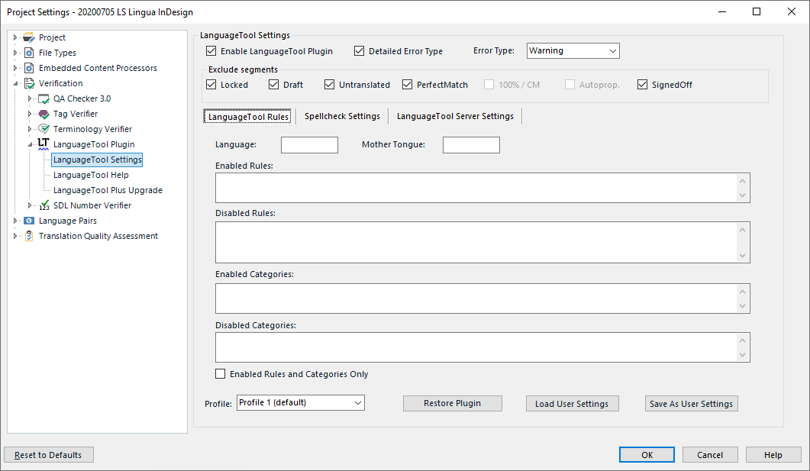This screenshot has height=471, width=810.
Task: Click the Language Pairs icon
Action: pos(29,221)
